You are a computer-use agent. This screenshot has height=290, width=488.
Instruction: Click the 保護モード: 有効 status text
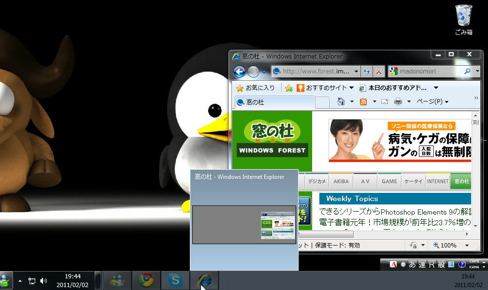click(x=337, y=246)
